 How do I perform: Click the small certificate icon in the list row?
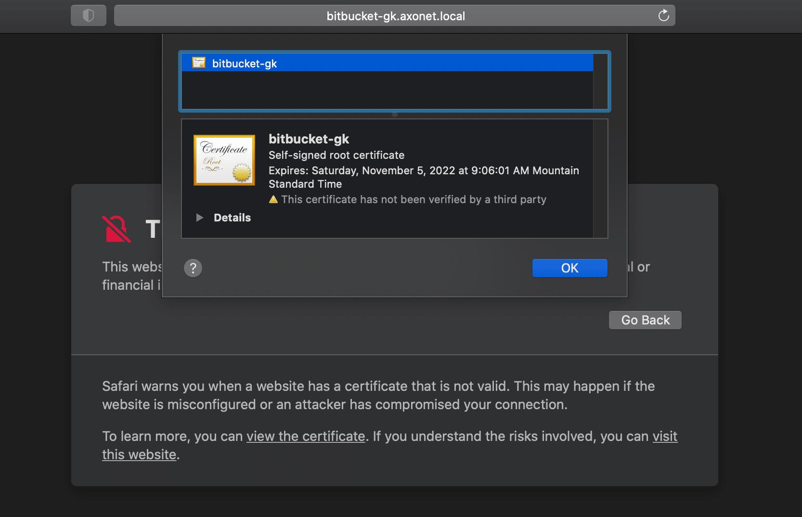pos(199,63)
